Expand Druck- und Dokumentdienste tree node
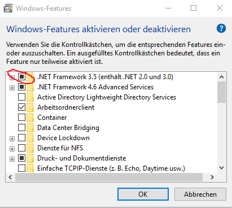 point(12,159)
